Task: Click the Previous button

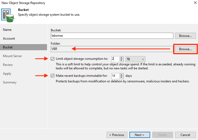Action: click(117, 135)
